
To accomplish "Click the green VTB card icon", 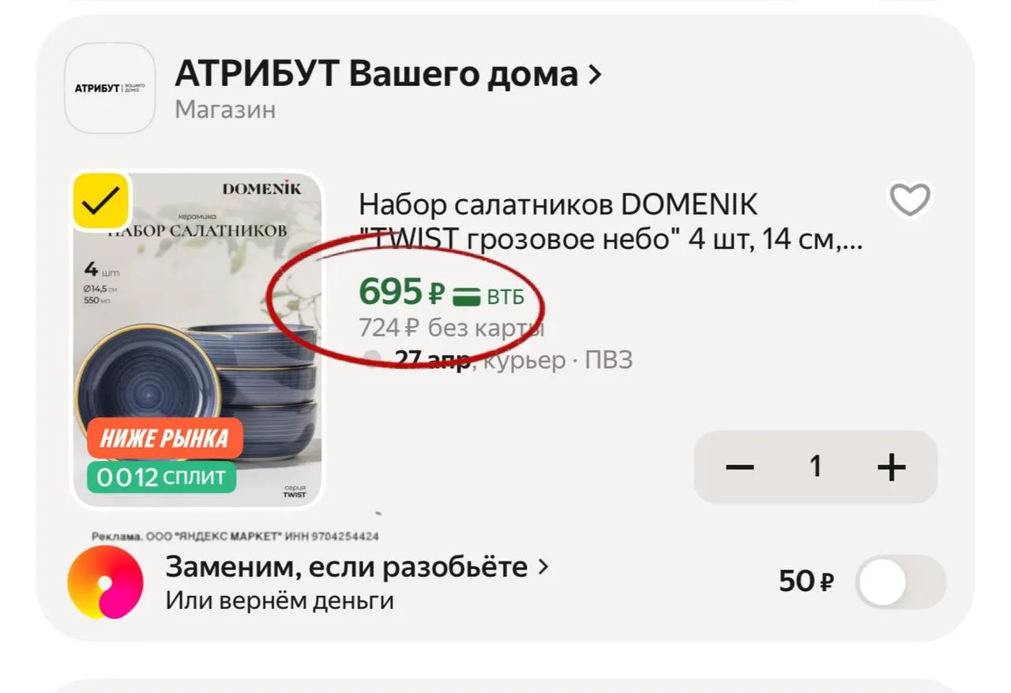I will [x=466, y=298].
